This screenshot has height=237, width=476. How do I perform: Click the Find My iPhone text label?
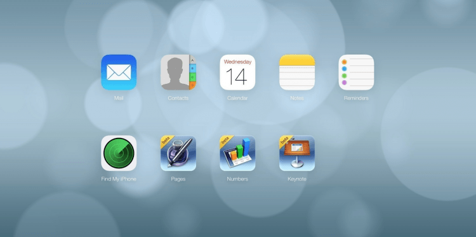click(119, 179)
